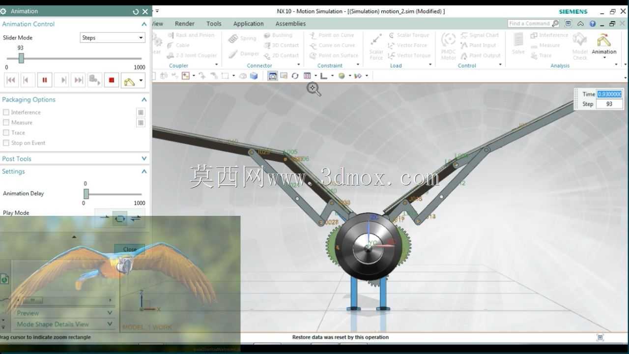Enable the Interference checkbox
The image size is (629, 354).
(x=6, y=112)
